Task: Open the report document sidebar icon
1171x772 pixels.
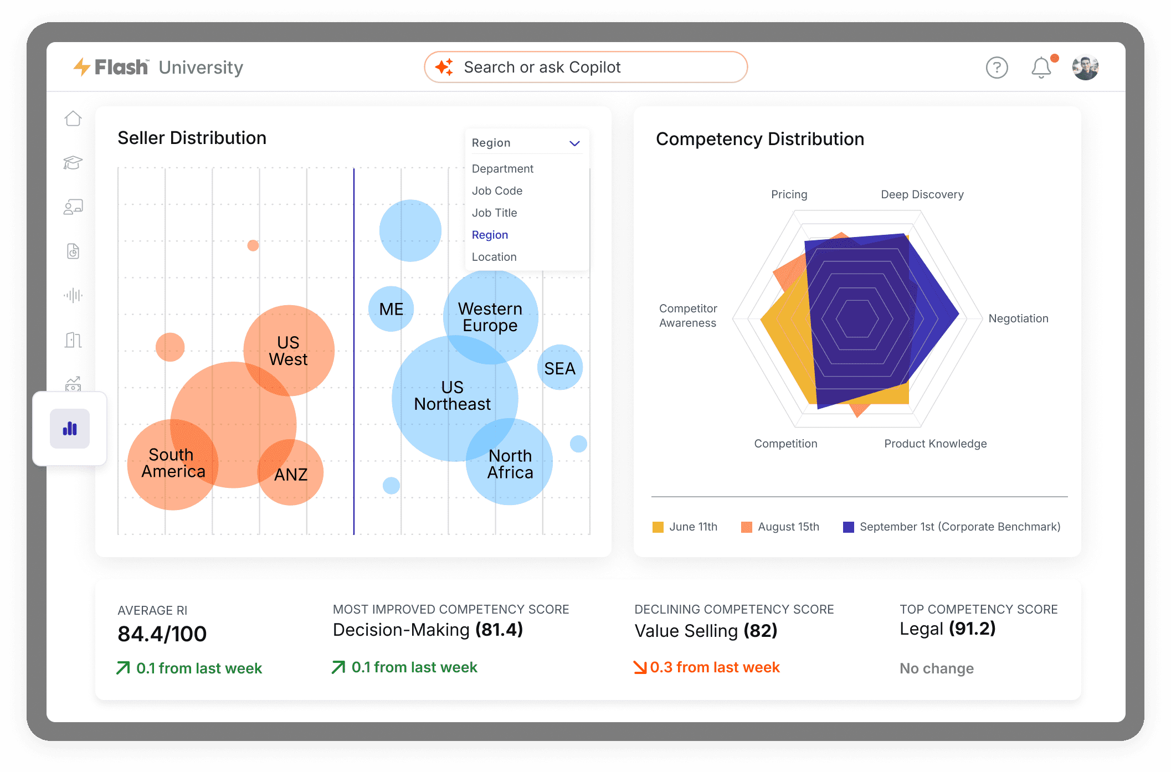Action: coord(73,251)
